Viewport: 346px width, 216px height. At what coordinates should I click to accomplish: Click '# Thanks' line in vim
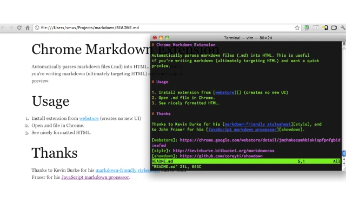(161, 113)
